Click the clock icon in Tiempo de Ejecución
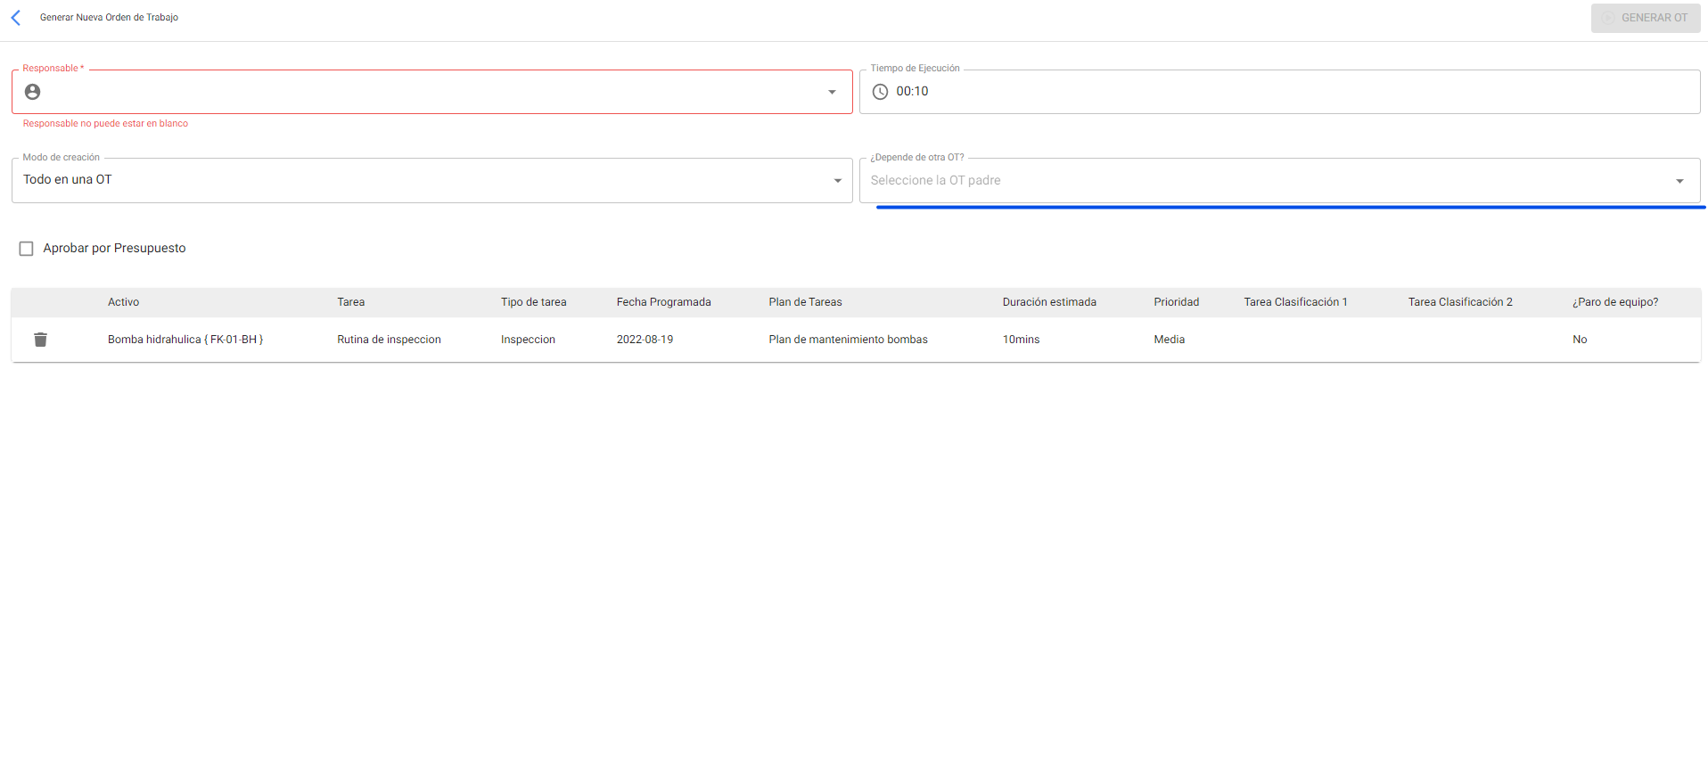The height and width of the screenshot is (771, 1708). [880, 92]
